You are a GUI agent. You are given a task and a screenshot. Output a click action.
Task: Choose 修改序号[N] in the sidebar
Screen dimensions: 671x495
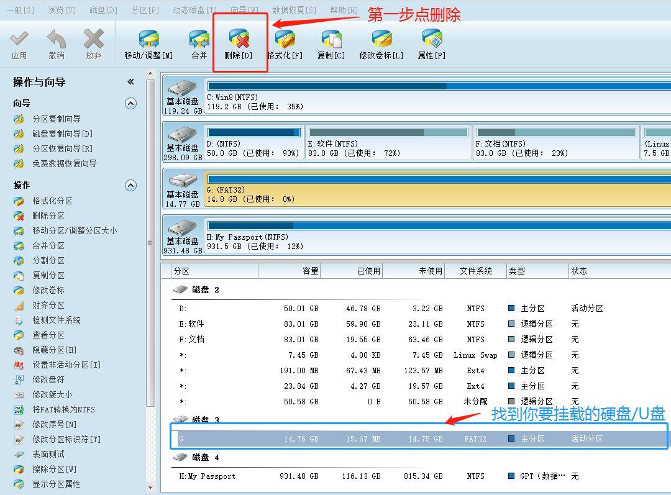(x=54, y=424)
